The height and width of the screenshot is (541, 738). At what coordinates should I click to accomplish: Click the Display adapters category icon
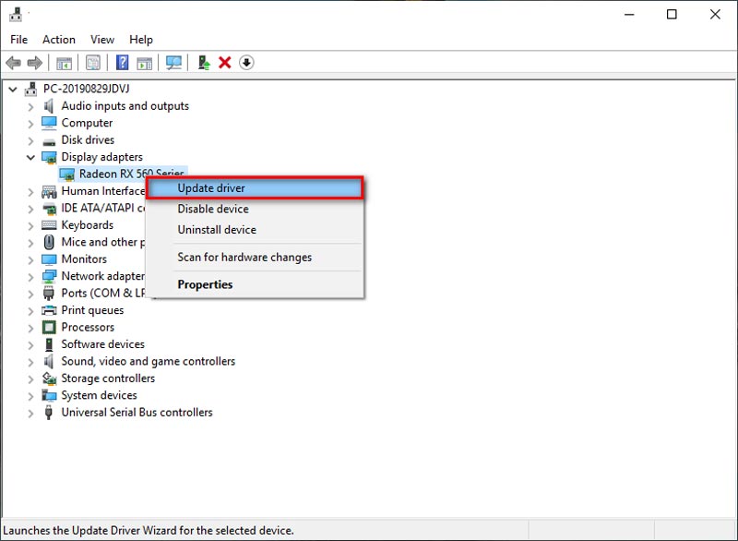(49, 157)
